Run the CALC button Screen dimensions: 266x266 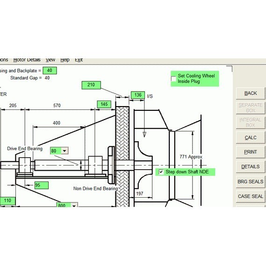pyautogui.click(x=251, y=137)
